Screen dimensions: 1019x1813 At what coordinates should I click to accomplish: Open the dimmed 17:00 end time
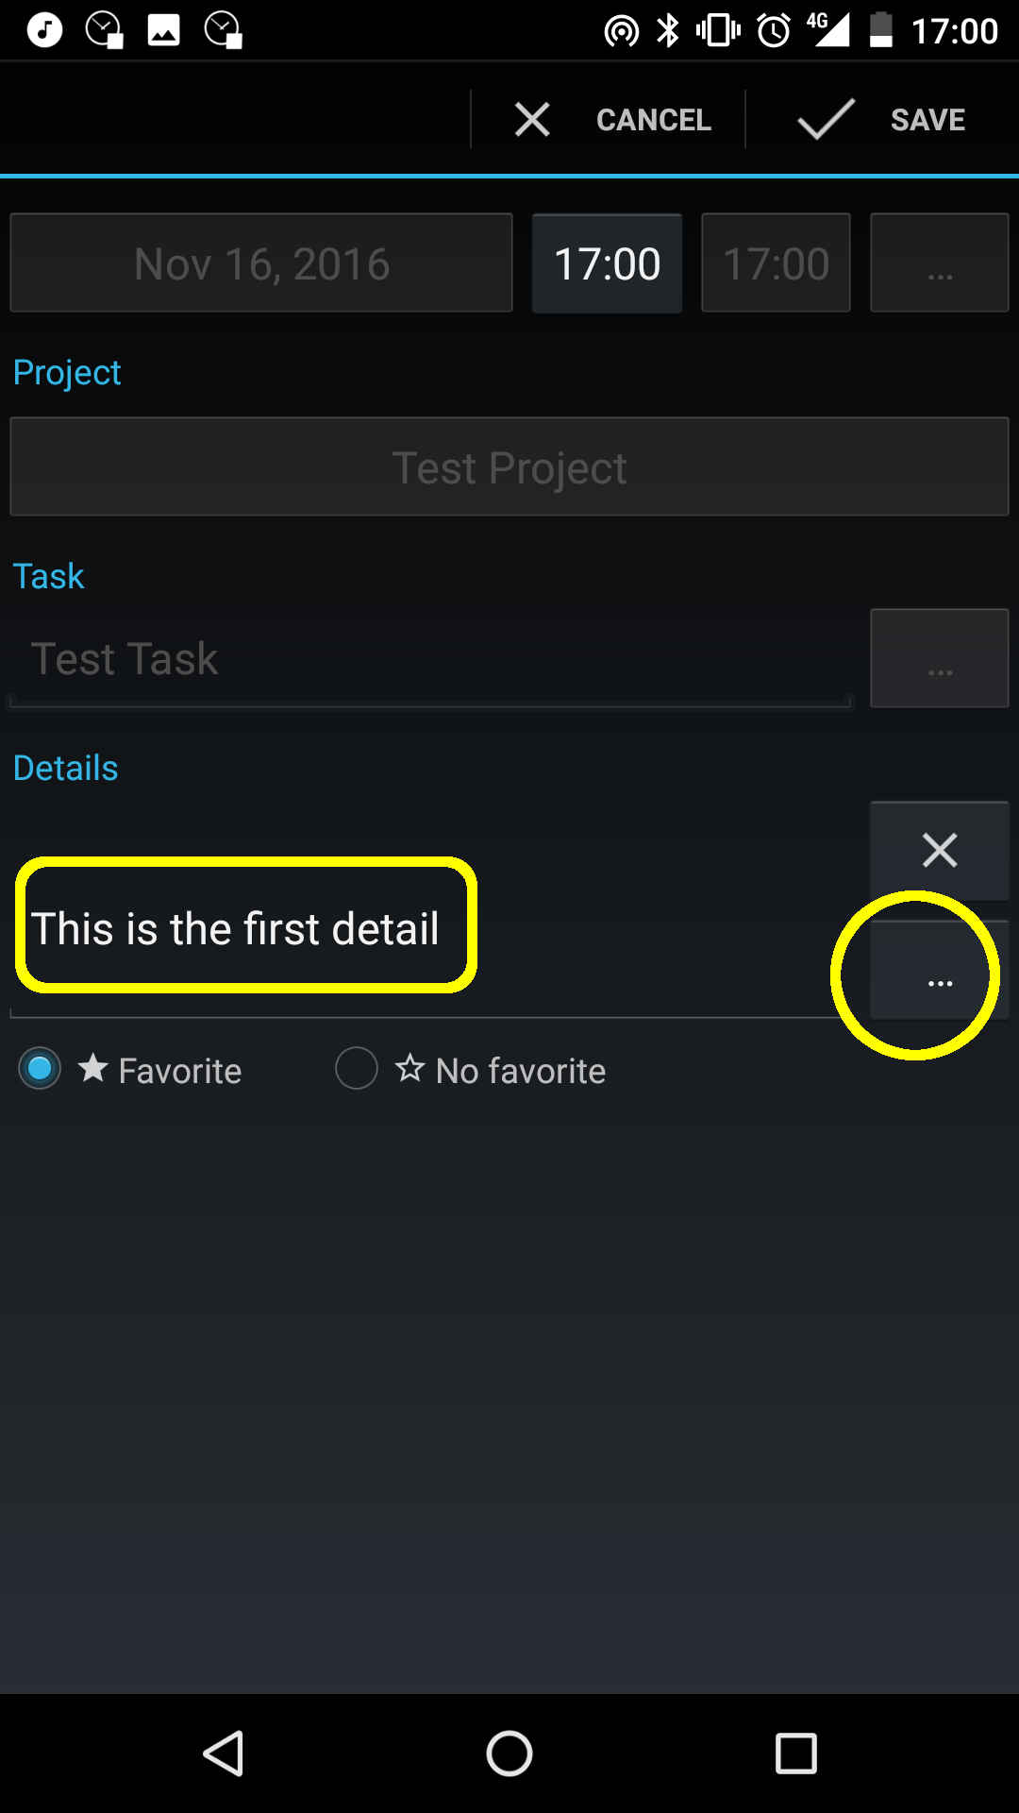[776, 263]
